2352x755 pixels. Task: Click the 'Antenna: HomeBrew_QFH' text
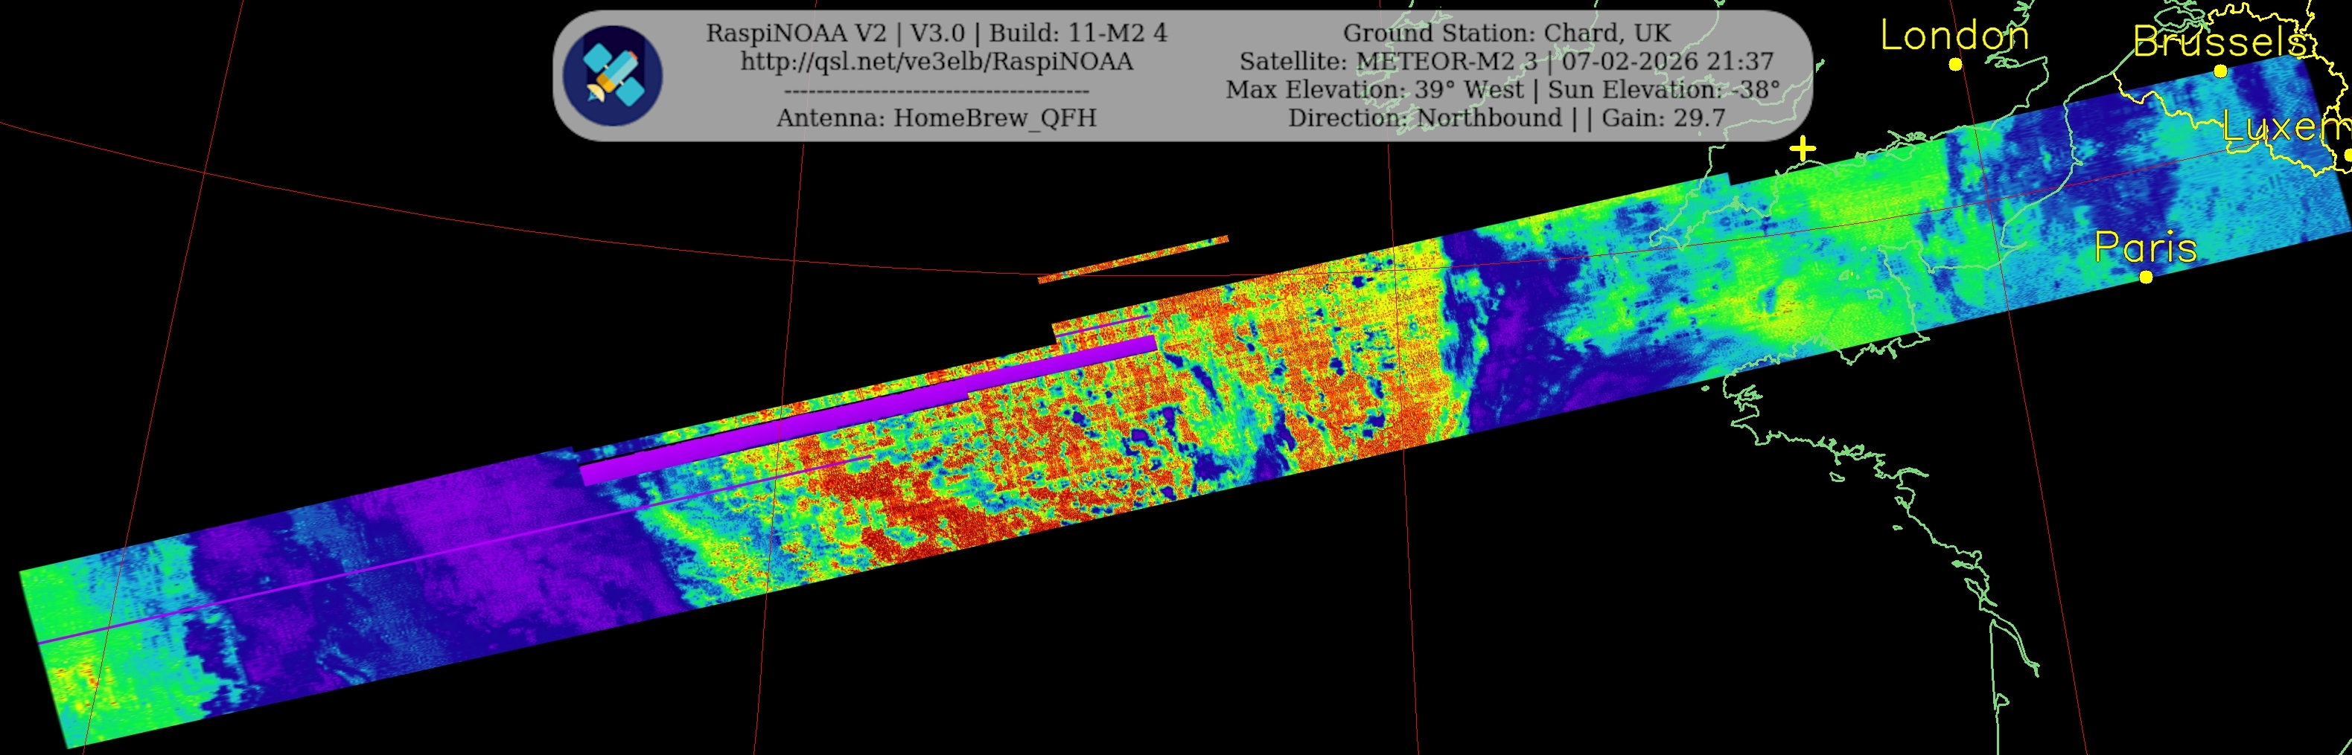(936, 118)
